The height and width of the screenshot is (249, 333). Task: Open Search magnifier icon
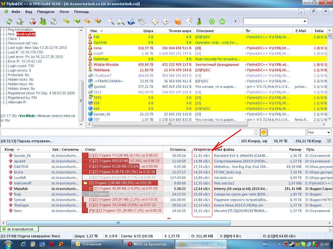click(110, 21)
